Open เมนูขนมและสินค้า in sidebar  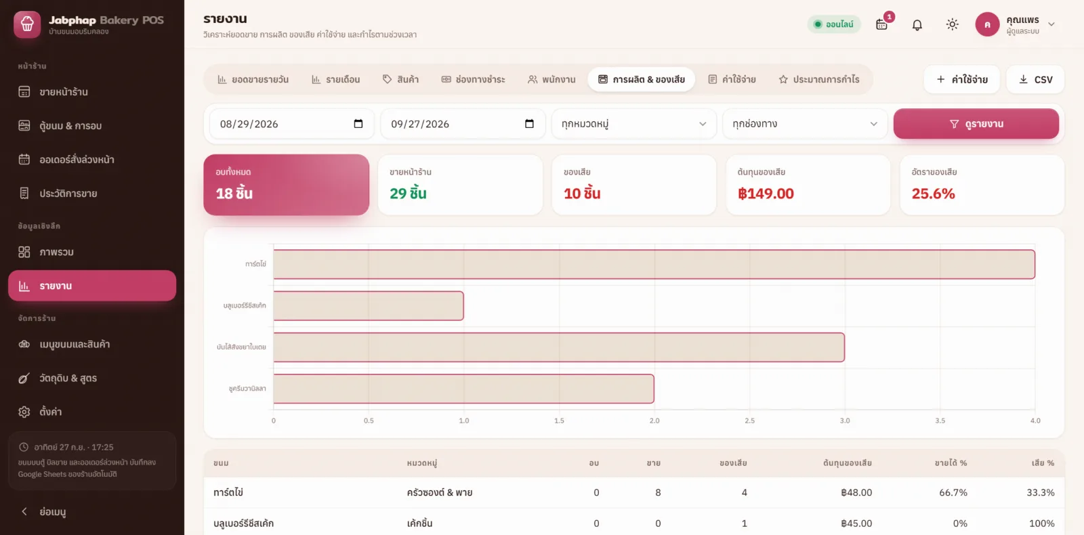pos(92,344)
